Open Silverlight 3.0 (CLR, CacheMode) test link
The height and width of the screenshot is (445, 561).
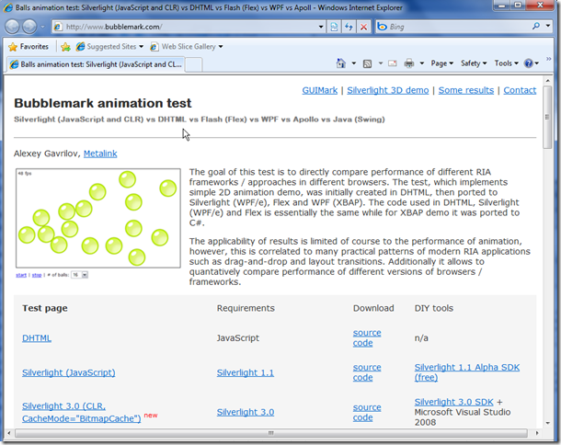click(81, 412)
